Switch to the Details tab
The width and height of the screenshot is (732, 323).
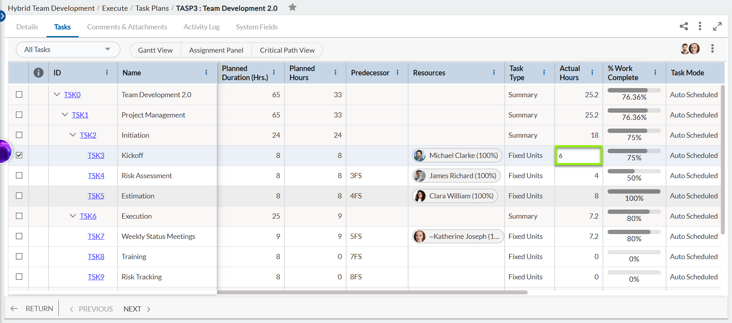click(x=27, y=27)
